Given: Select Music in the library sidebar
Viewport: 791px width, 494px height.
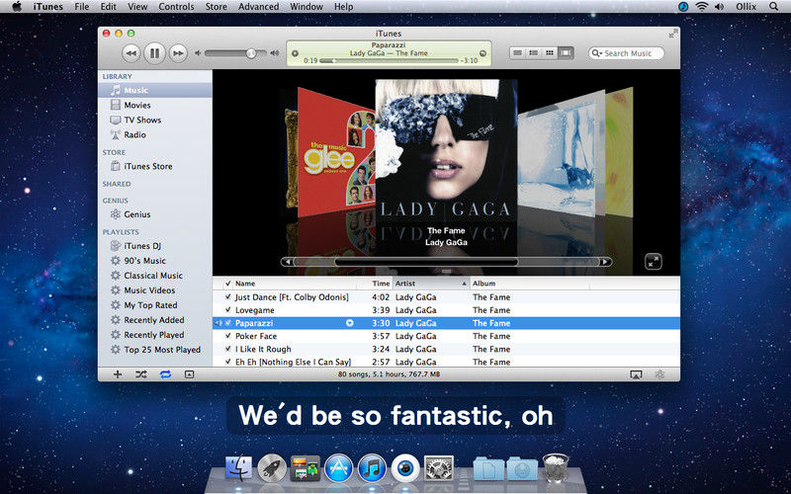Looking at the screenshot, I should click(x=155, y=90).
